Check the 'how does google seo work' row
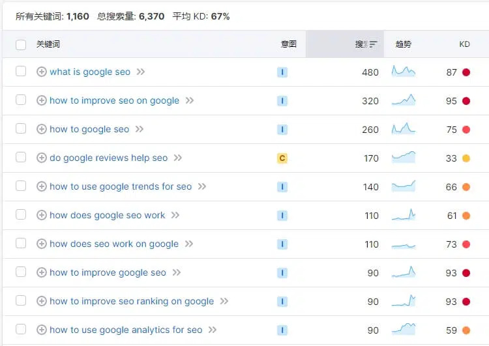The height and width of the screenshot is (346, 489). click(21, 214)
